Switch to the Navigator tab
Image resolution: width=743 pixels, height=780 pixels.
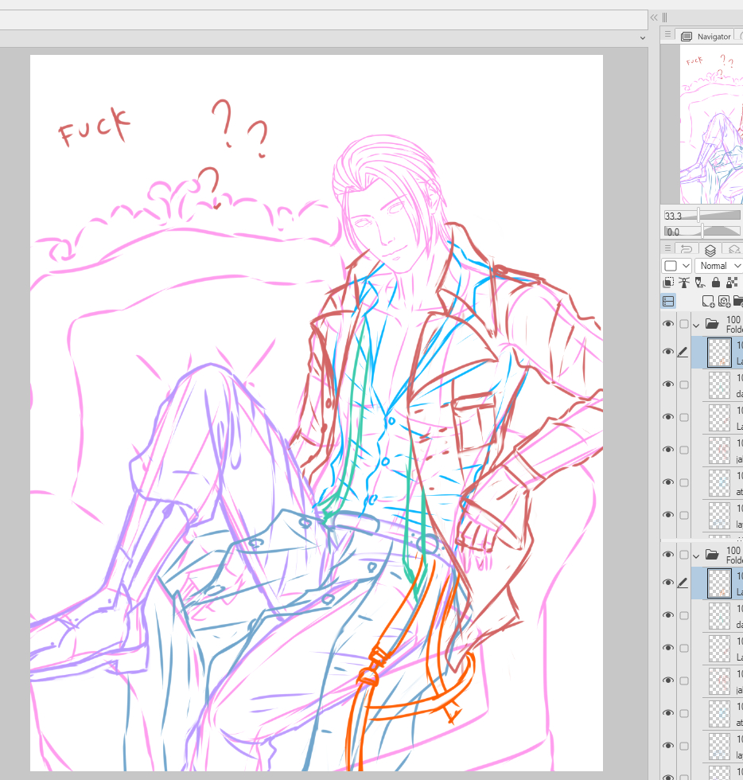click(x=706, y=37)
